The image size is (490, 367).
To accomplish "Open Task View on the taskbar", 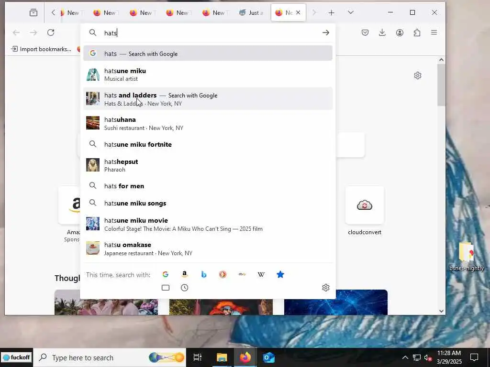I will (198, 357).
